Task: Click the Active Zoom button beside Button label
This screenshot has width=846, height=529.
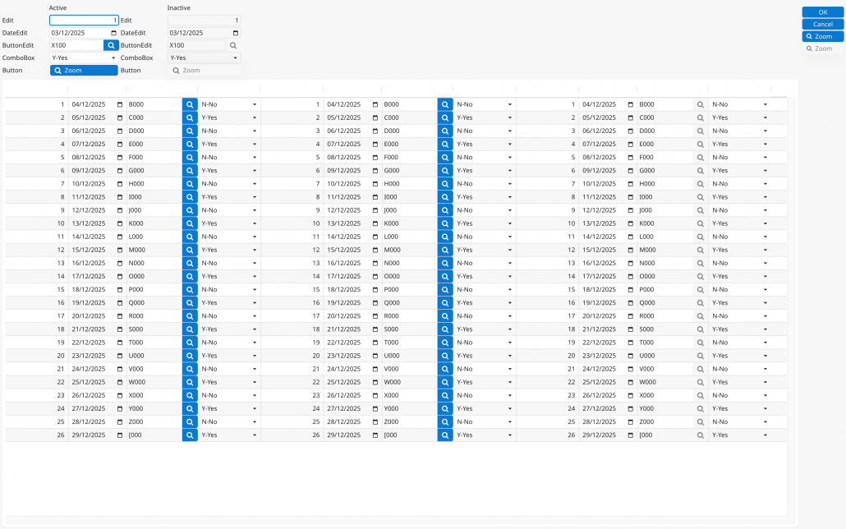Action: click(x=84, y=71)
